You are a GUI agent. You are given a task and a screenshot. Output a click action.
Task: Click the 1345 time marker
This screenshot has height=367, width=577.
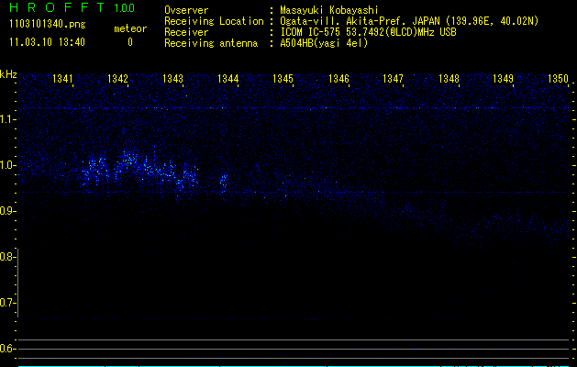point(283,79)
